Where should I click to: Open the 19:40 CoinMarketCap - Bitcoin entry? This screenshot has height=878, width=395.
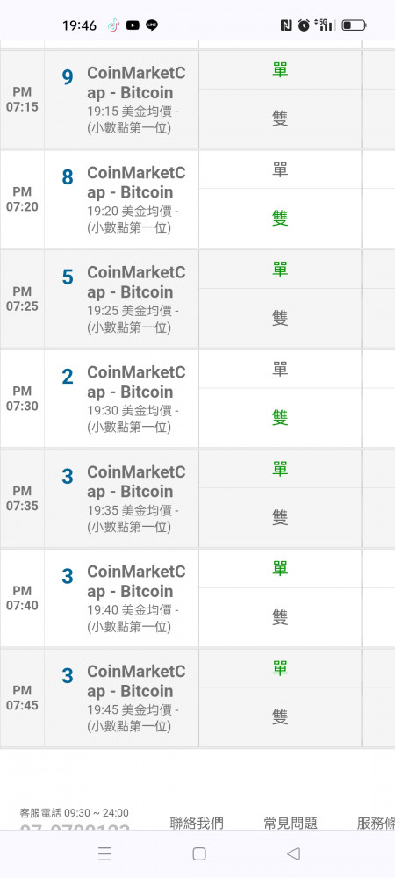[136, 599]
